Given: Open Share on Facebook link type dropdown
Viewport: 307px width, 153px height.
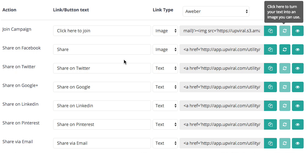Looking at the screenshot, I should click(165, 49).
